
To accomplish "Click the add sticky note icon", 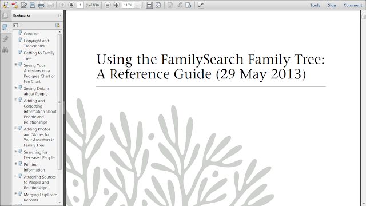I will pos(170,5).
